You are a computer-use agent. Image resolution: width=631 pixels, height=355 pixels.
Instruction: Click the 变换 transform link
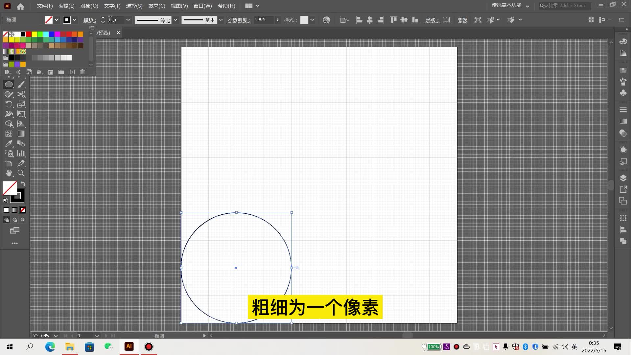[x=462, y=20]
